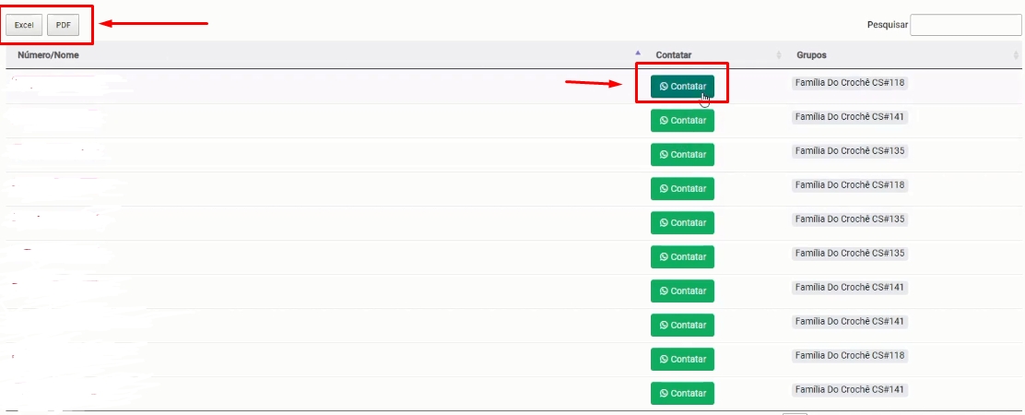
Task: Select the CS#141 group tag in second row
Action: click(850, 117)
